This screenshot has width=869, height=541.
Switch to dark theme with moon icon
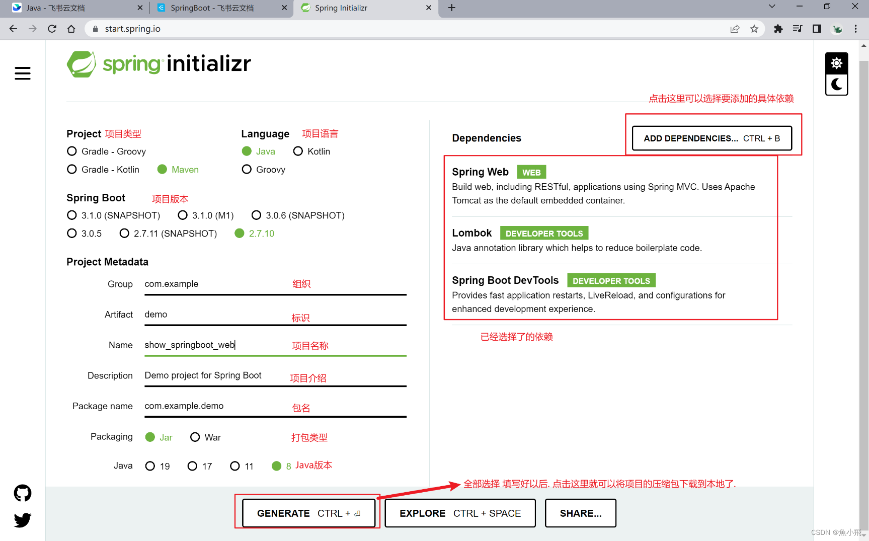pyautogui.click(x=836, y=85)
